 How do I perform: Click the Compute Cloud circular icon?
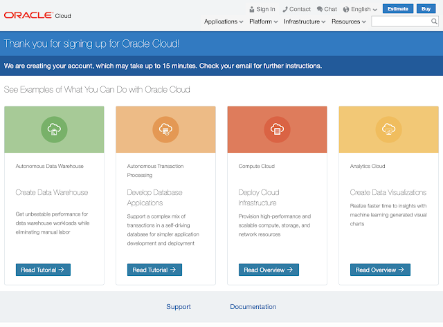coord(277,129)
